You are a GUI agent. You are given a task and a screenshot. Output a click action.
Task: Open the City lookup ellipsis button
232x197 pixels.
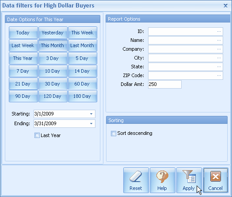coord(219,58)
